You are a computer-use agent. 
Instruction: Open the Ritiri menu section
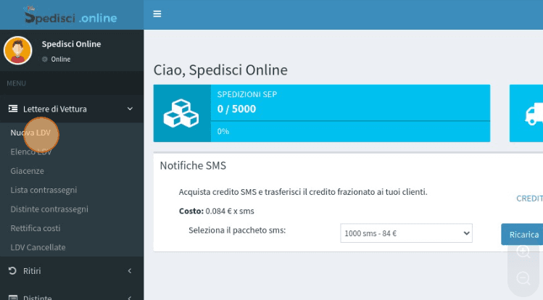pos(72,270)
